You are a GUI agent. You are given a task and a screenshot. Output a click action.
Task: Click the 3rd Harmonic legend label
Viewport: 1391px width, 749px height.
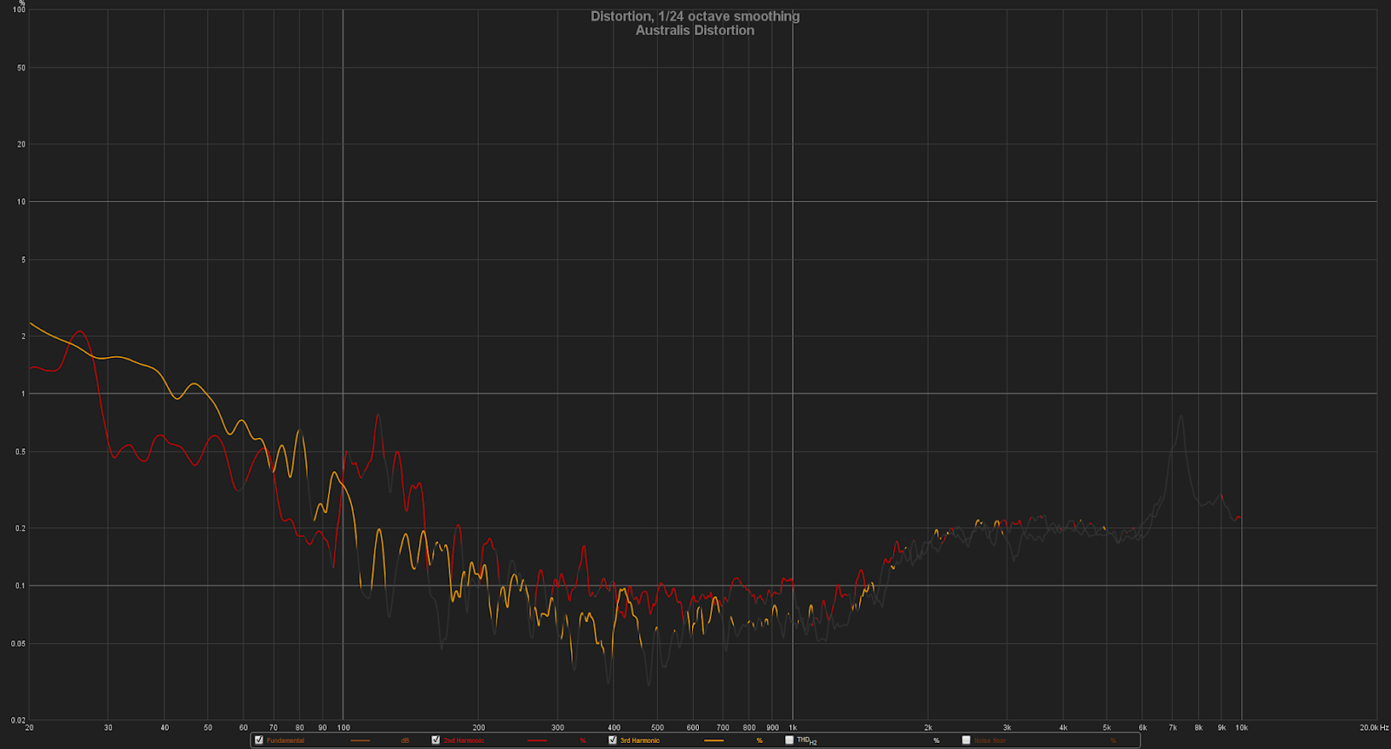(x=640, y=740)
